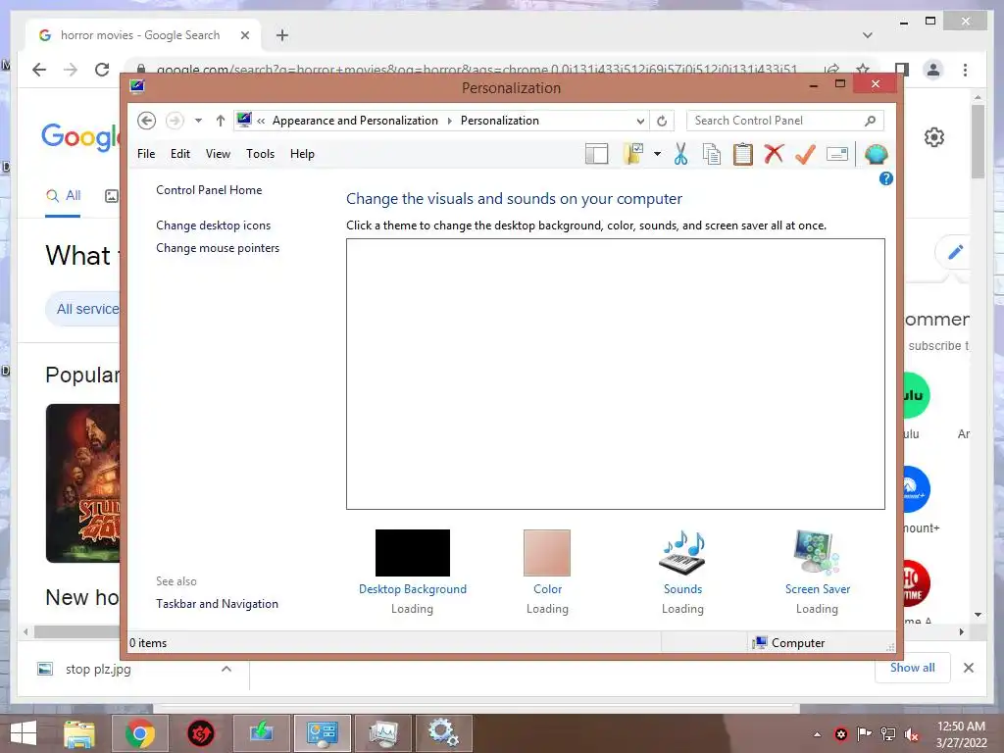Switch to Chrome on the taskbar
Image resolution: width=1004 pixels, height=753 pixels.
tap(139, 733)
